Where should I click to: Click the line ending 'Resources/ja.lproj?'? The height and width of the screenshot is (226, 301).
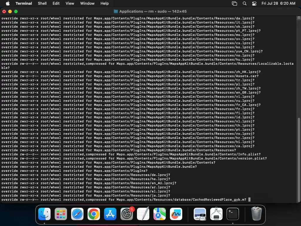(x=86, y=196)
